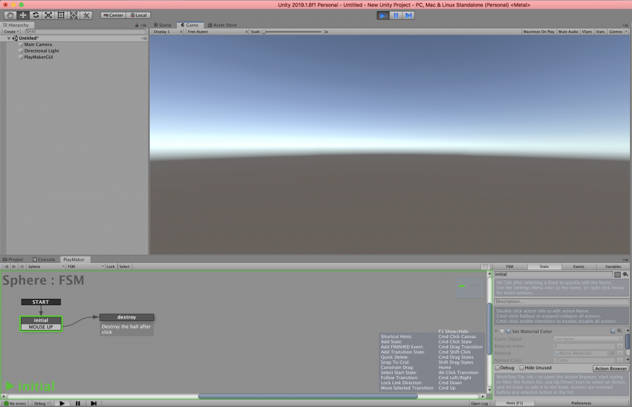Open the Hierarchy panel options menu
The image size is (632, 407).
point(143,25)
